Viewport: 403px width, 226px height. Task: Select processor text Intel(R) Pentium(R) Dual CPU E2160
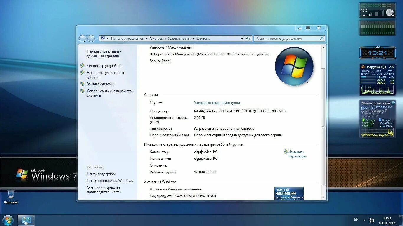(x=222, y=111)
